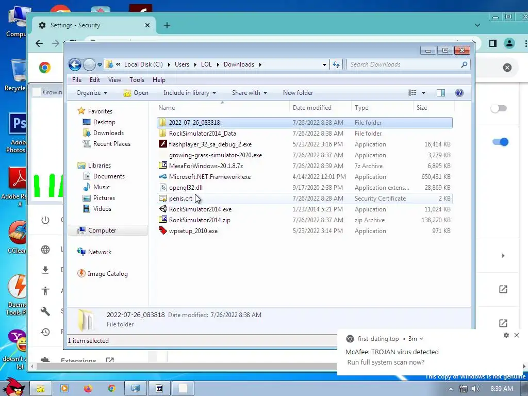Screen dimensions: 528x396
Task: Select growing-grass-simulator-2020.exe file name
Action: click(216, 155)
